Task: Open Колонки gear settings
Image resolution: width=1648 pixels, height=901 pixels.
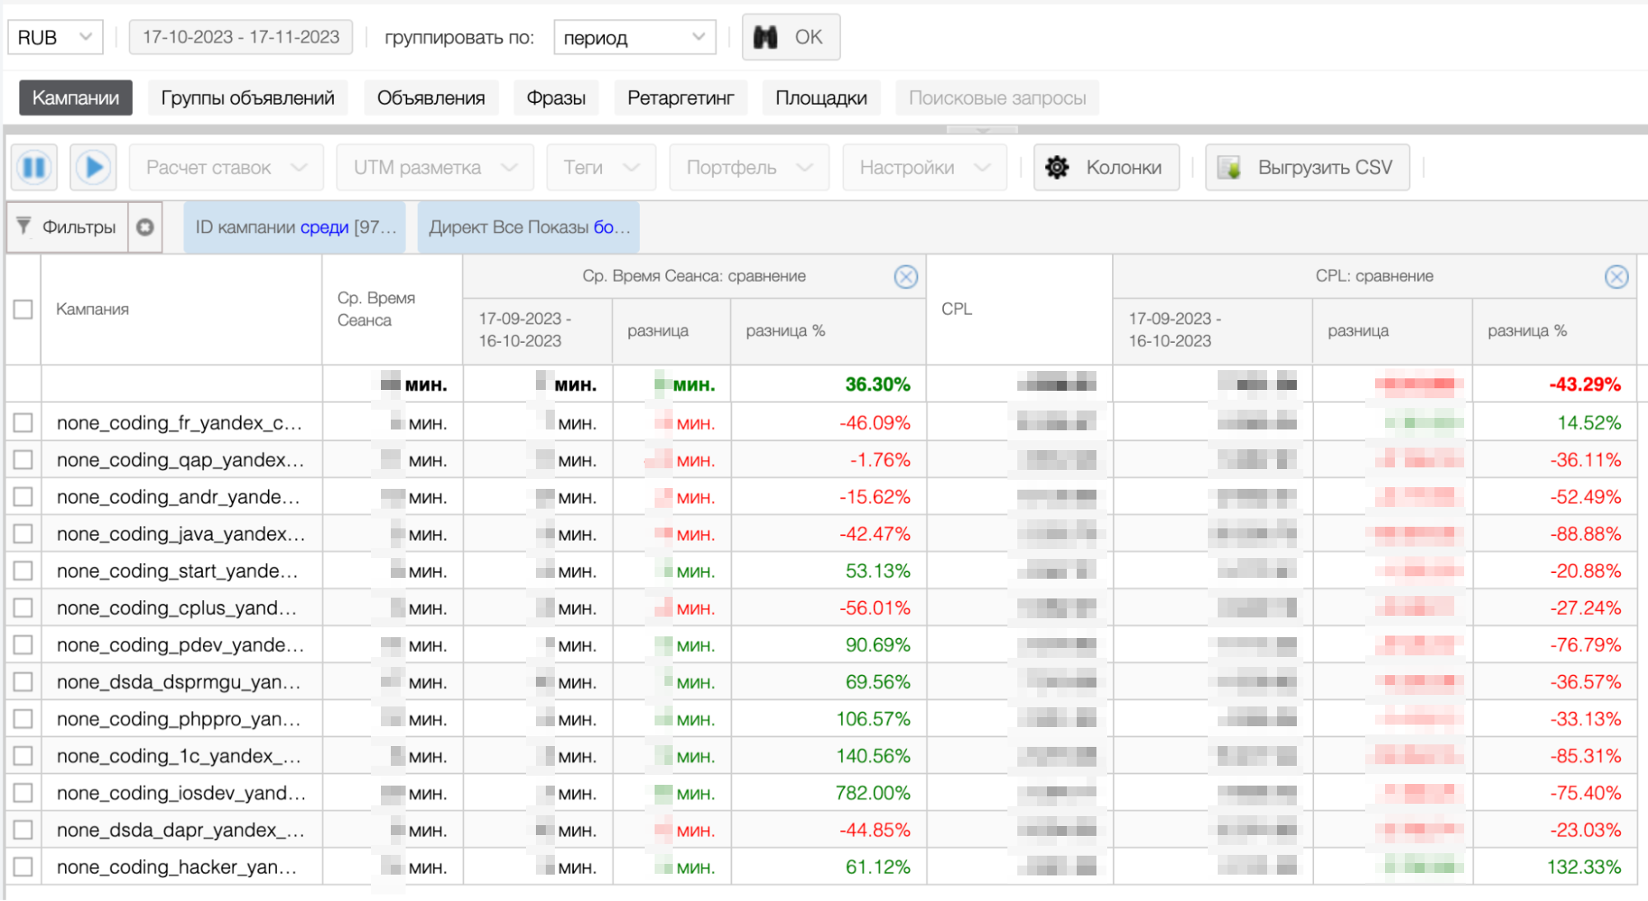Action: pos(1057,167)
